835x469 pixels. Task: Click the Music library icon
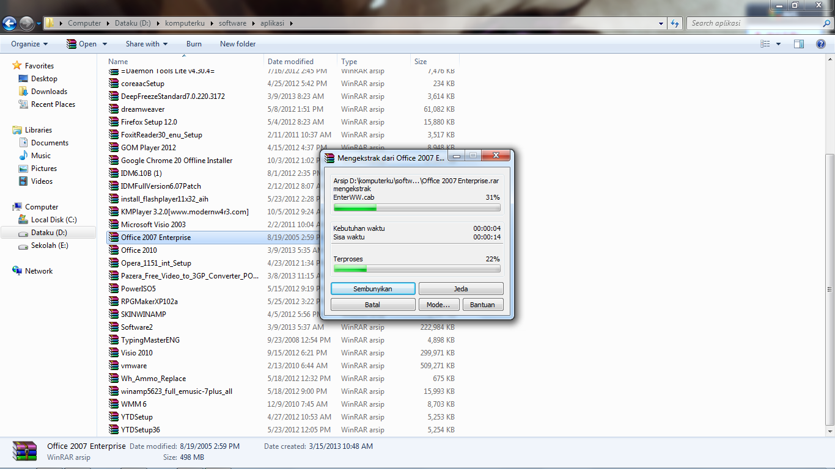23,156
